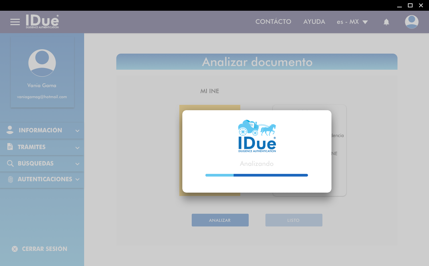Click the Cerrar Sesión X icon
Screen dimensions: 429x266
(15, 249)
